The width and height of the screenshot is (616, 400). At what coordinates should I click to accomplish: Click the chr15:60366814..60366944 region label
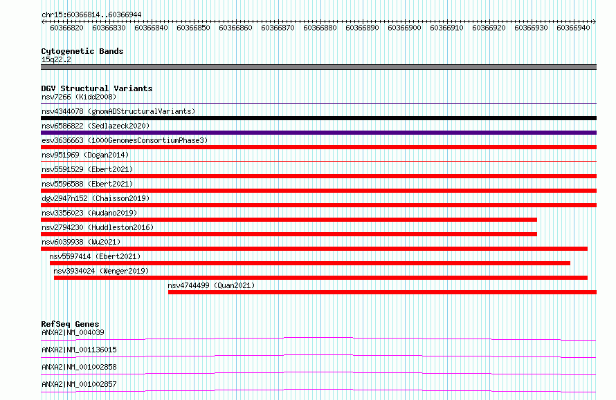(x=91, y=15)
